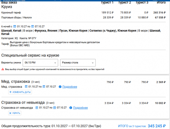Click calendar icon before Мед. страховка start date
Image resolution: width=170 pixels, height=129 pixels.
pyautogui.click(x=26, y=87)
